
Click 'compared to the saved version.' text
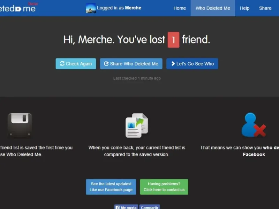click(x=136, y=154)
